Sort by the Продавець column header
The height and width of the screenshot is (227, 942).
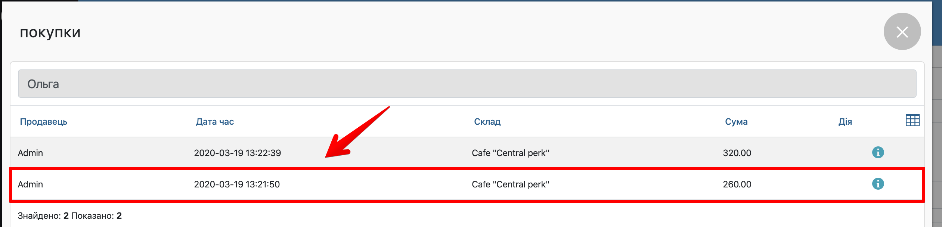[43, 122]
